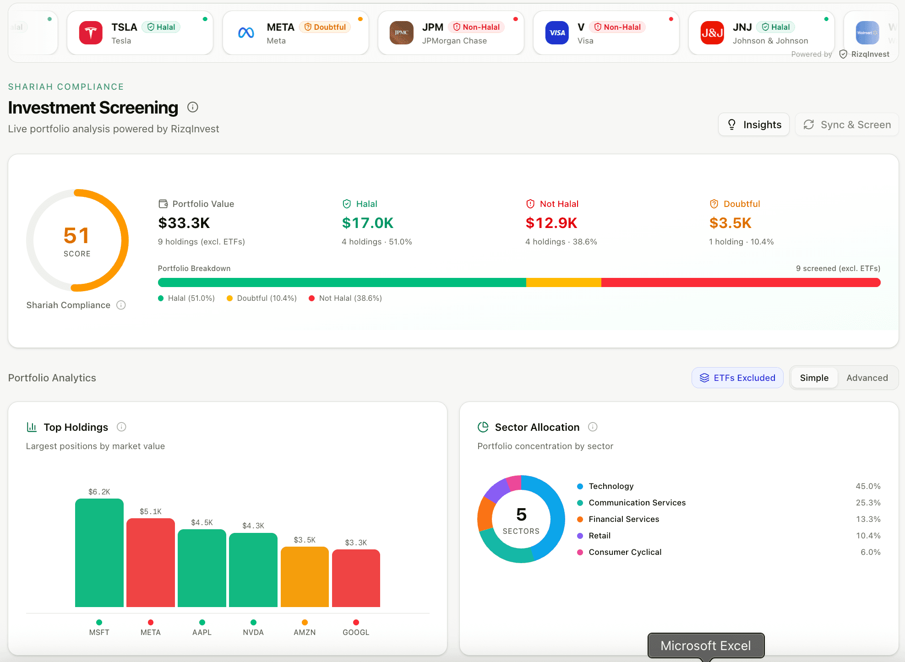Expand the Non-Halal badge on JPM card
Screen dimensions: 905x662
477,27
